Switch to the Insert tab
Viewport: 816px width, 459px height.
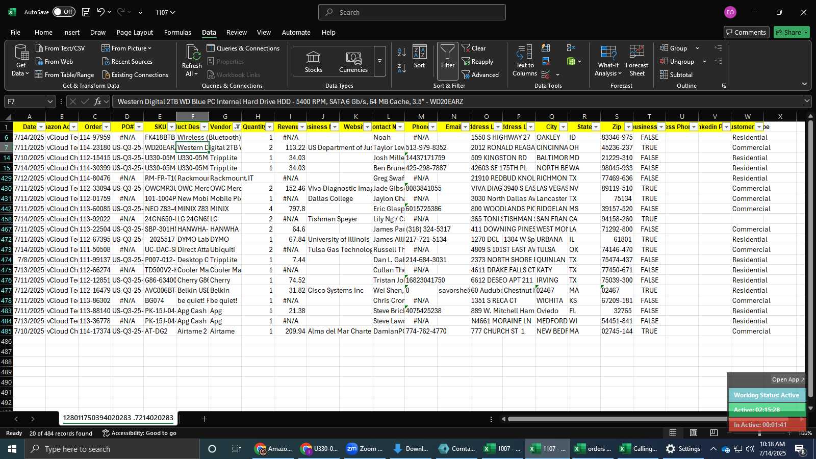click(71, 32)
